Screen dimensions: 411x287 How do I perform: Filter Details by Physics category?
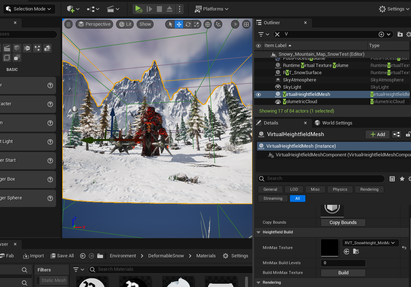(340, 189)
